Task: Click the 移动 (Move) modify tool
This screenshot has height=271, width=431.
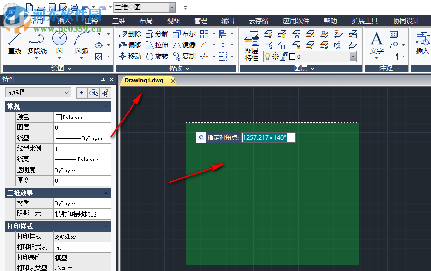Action: tap(130, 56)
